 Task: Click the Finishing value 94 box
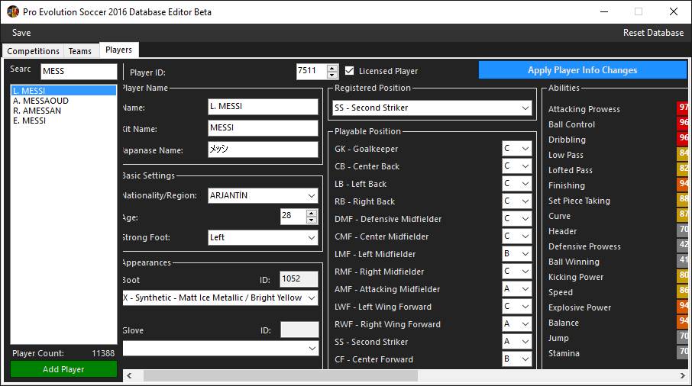tap(682, 184)
